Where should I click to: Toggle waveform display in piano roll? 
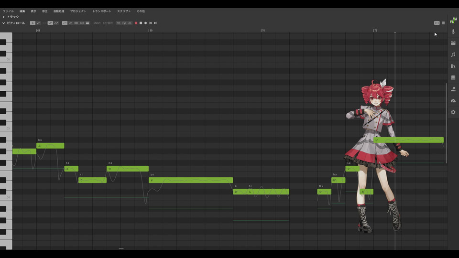pos(76,23)
